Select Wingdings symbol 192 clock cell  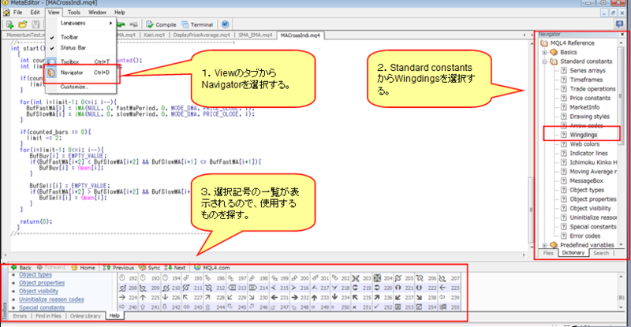pyautogui.click(x=128, y=278)
